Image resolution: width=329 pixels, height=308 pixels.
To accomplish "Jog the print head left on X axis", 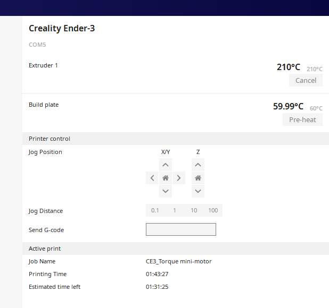I will coord(152,178).
